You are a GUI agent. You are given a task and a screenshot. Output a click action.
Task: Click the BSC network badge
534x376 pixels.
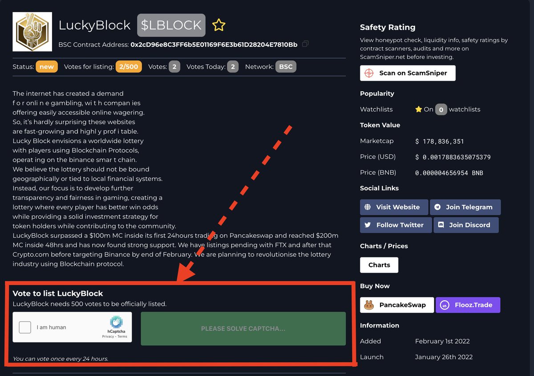[286, 67]
